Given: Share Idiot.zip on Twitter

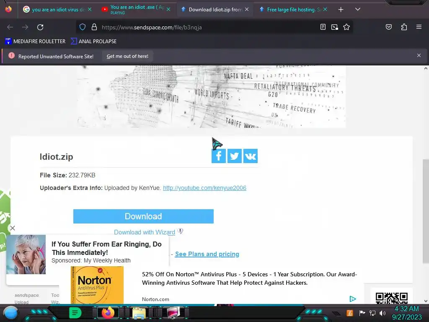Looking at the screenshot, I should [235, 156].
